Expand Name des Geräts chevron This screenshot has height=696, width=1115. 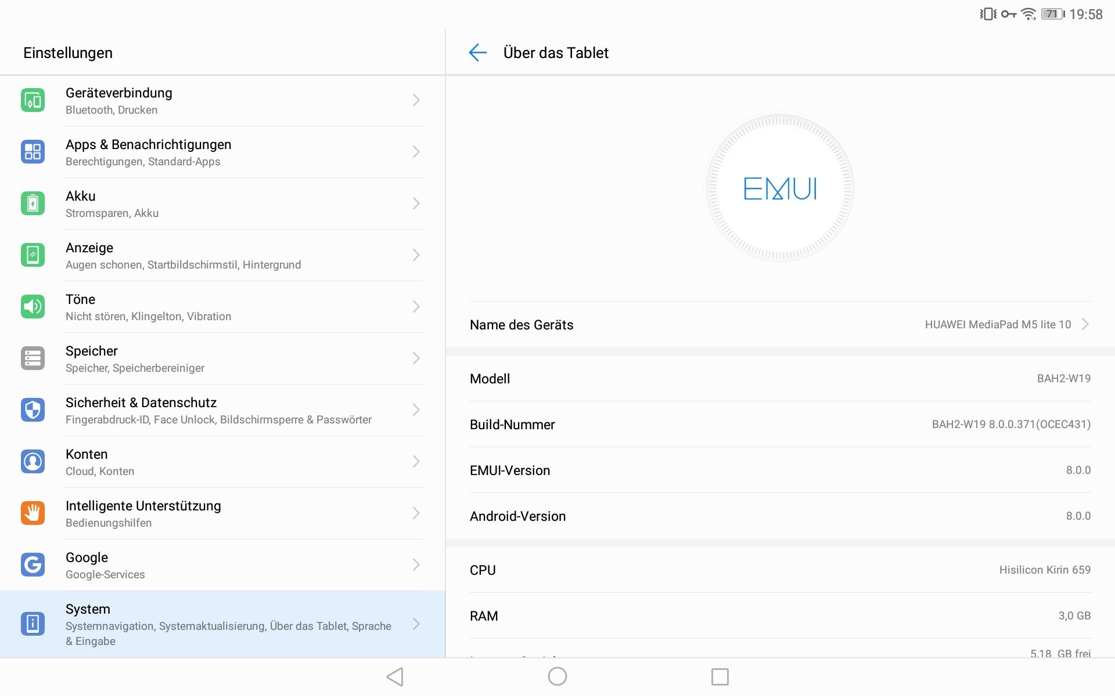click(1085, 325)
